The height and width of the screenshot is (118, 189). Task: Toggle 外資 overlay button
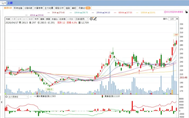(x=14, y=19)
